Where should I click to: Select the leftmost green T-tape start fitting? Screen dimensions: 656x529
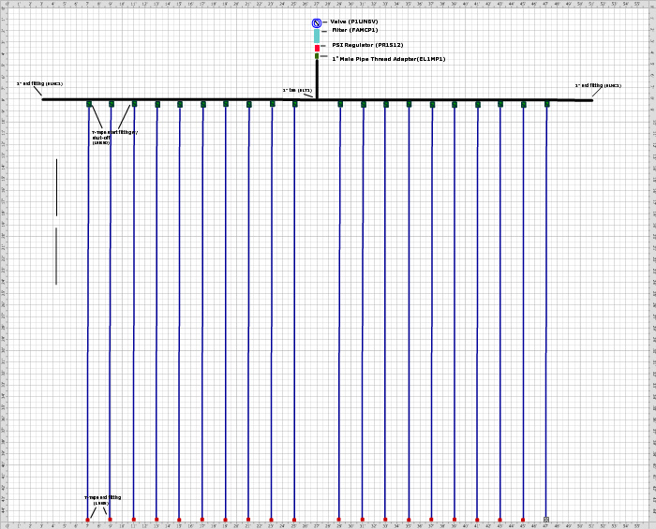89,104
